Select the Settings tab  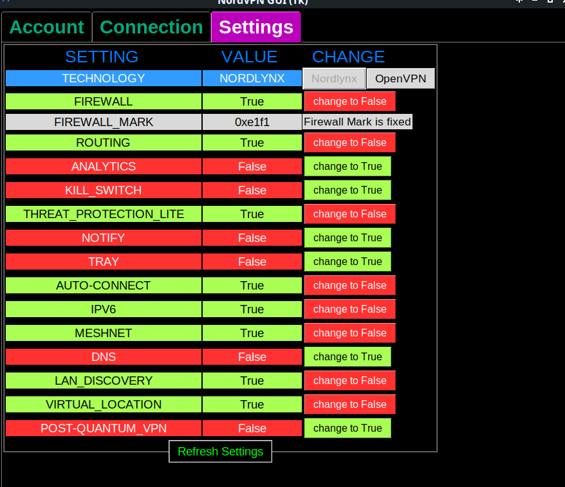pyautogui.click(x=256, y=28)
